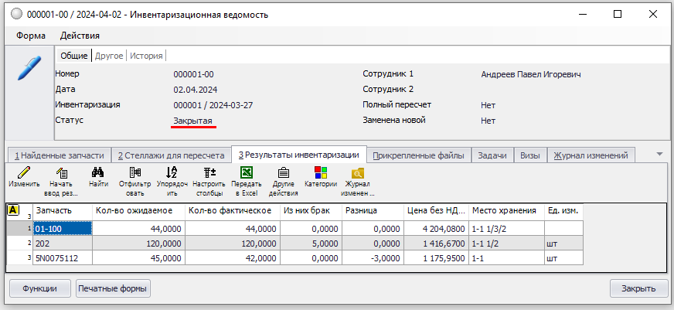Open Другие действия toolbar icon
Screen dimensions: 674x310
(283, 173)
